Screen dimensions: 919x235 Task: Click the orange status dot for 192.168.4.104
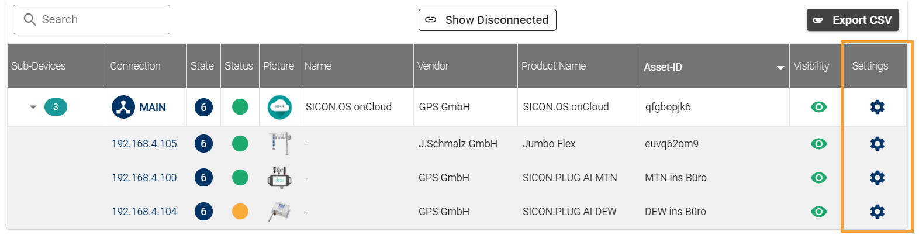click(240, 212)
